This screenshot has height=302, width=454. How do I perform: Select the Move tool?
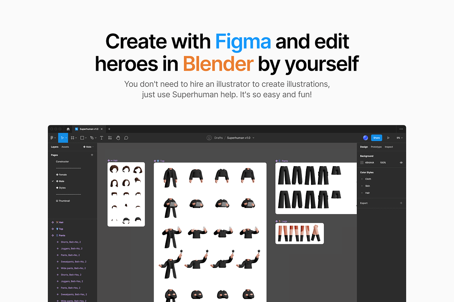62,138
